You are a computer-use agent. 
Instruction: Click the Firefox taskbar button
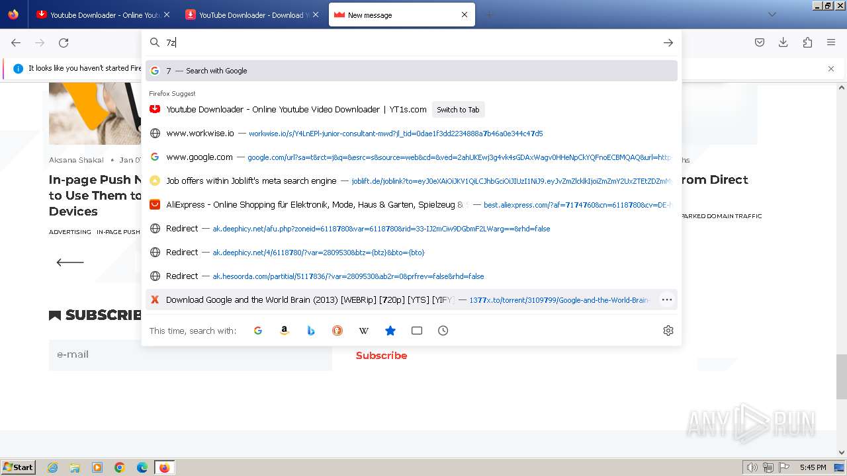[165, 467]
